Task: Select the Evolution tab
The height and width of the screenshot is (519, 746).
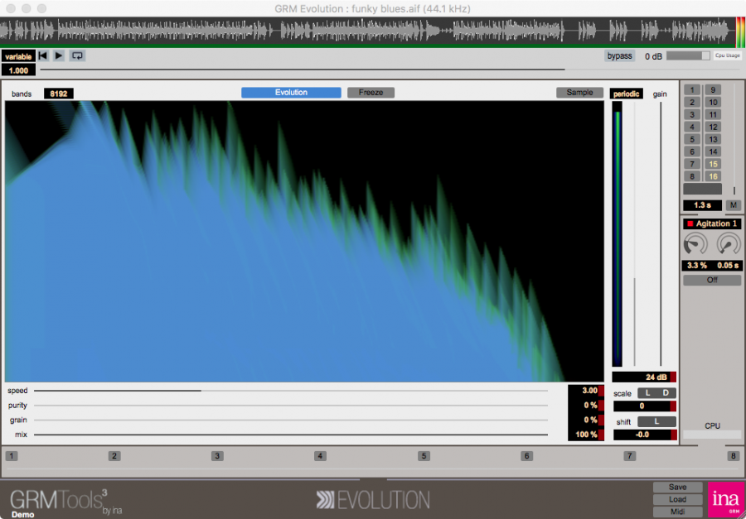Action: pyautogui.click(x=291, y=93)
